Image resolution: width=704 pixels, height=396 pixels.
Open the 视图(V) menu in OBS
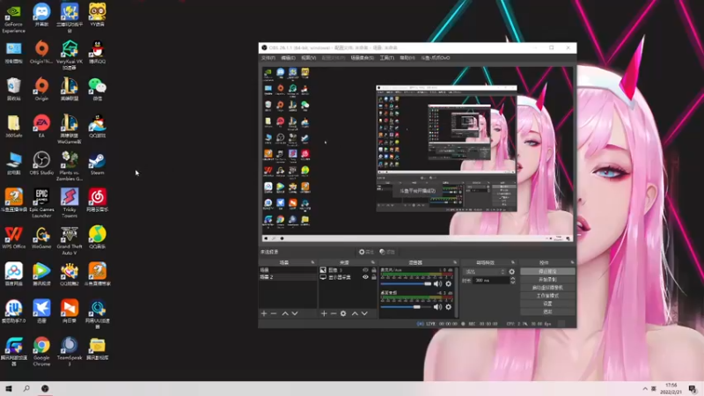(309, 58)
